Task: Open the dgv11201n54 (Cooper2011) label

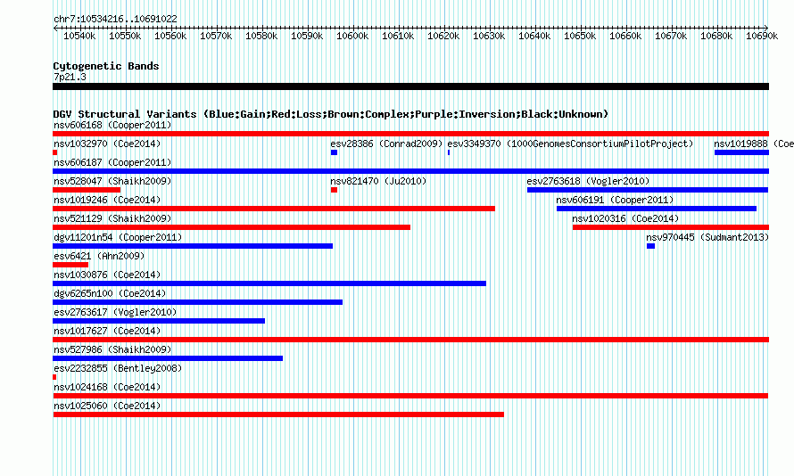Action: (x=118, y=237)
